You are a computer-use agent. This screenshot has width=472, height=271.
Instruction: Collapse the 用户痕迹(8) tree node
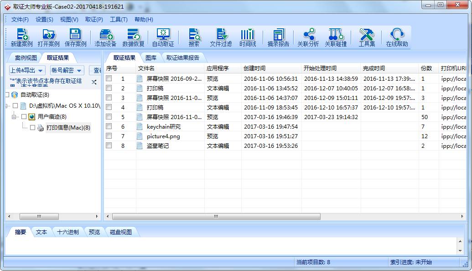[x=15, y=117]
